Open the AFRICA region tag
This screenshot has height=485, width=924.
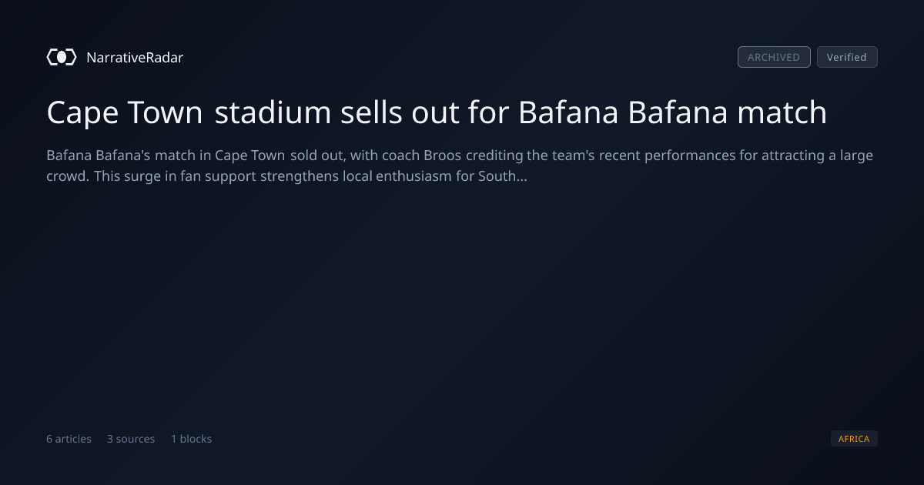854,439
